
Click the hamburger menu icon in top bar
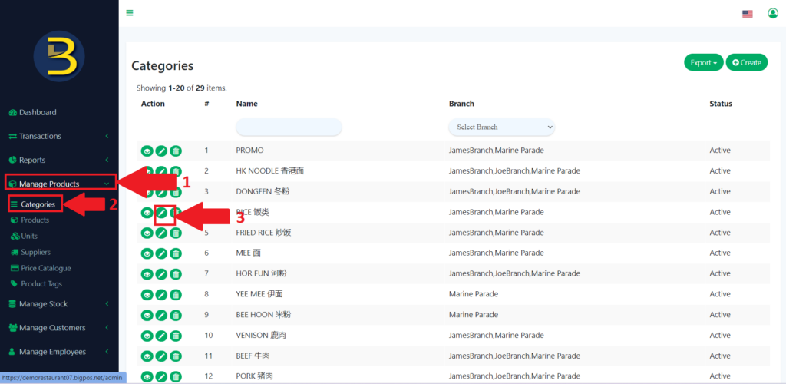click(130, 13)
